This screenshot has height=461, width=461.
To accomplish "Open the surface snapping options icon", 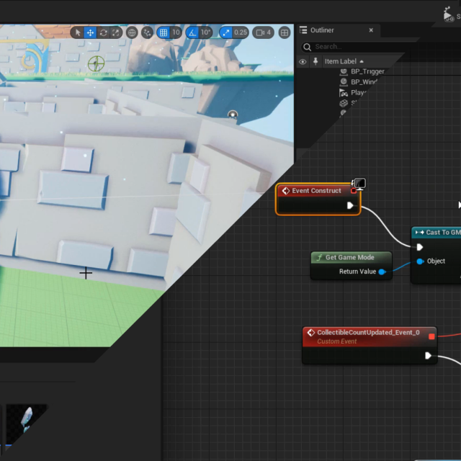I will 148,32.
